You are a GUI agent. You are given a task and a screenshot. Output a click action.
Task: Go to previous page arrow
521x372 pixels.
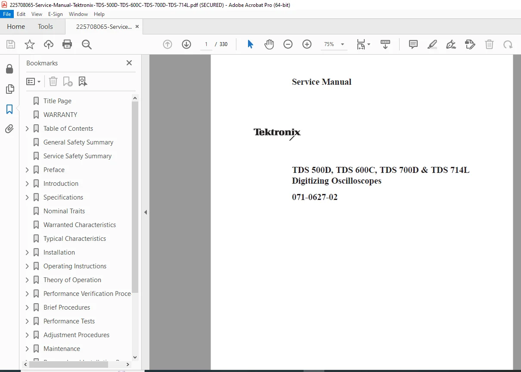(167, 44)
